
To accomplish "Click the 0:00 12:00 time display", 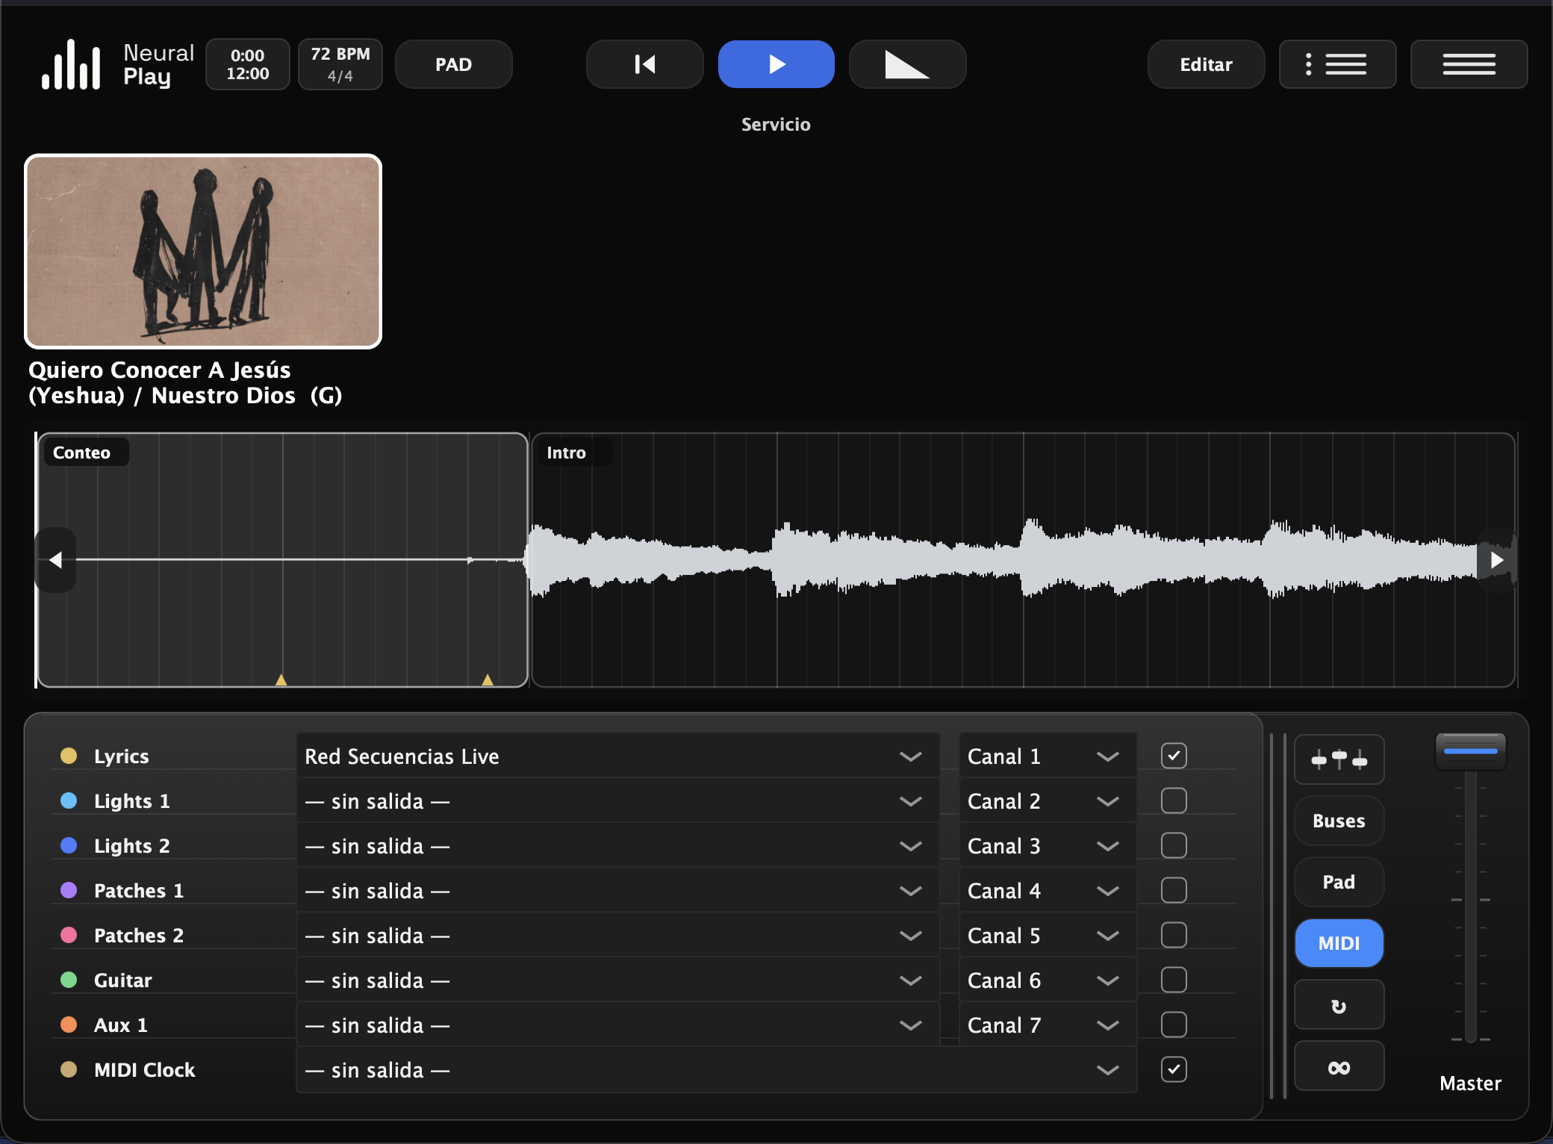I will [x=248, y=64].
